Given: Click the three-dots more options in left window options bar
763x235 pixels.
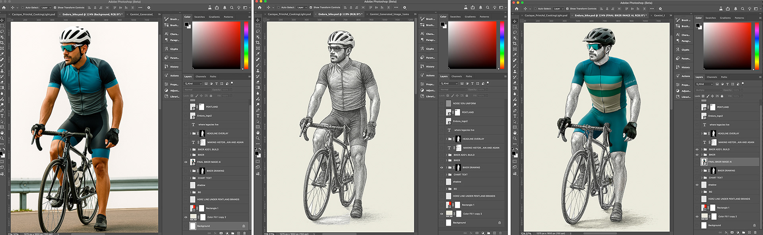Looking at the screenshot, I should (140, 8).
